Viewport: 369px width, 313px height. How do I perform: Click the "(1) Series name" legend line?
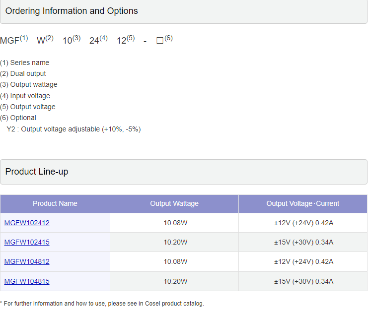pyautogui.click(x=25, y=63)
